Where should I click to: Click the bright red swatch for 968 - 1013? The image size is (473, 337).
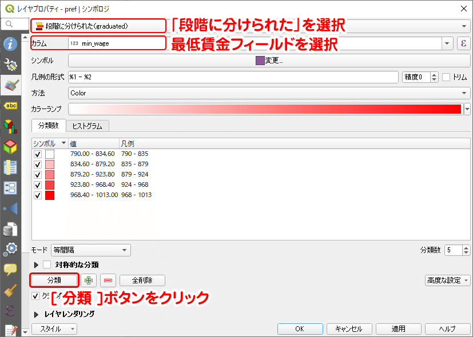[50, 195]
